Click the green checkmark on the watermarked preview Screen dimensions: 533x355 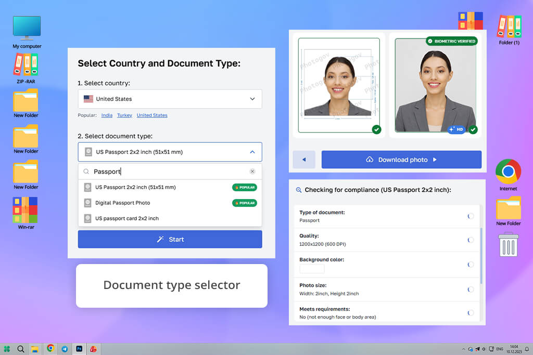(x=376, y=129)
